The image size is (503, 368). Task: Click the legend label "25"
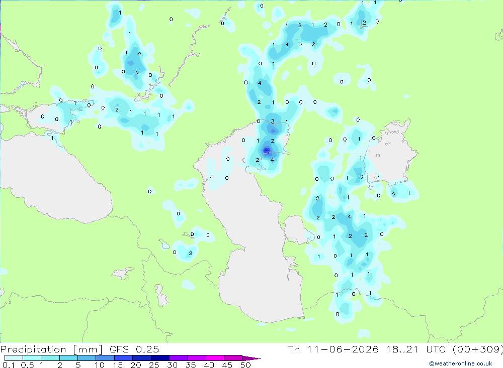click(x=154, y=365)
